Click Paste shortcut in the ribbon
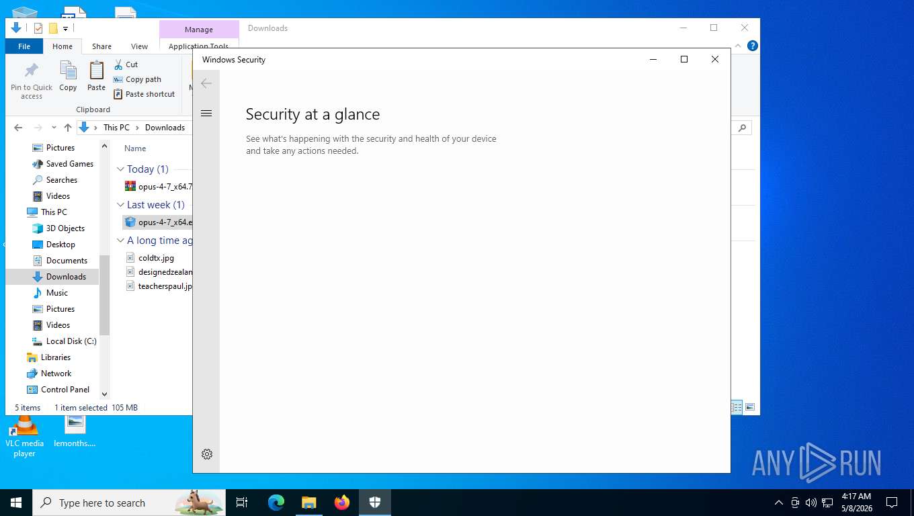This screenshot has height=516, width=914. [x=144, y=94]
